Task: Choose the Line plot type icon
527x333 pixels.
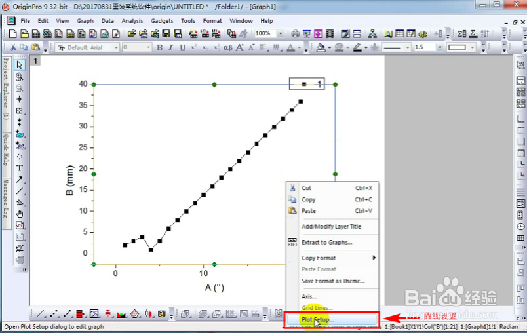Action: (40, 314)
